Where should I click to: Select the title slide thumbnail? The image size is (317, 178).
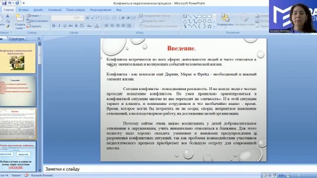coord(18,59)
